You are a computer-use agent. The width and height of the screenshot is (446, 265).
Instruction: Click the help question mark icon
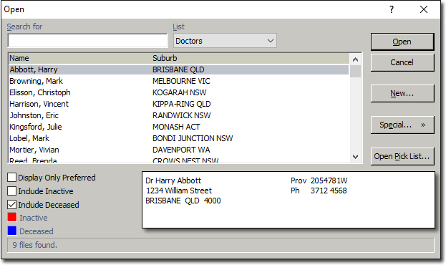click(x=392, y=9)
